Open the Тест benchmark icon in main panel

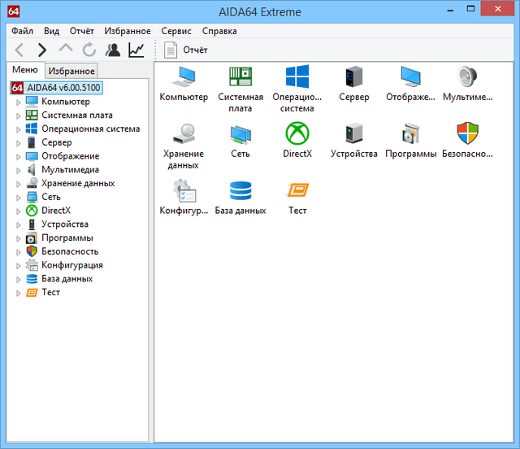tap(297, 191)
